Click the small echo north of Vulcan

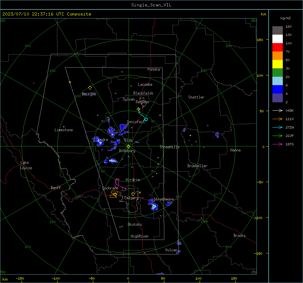179,243
